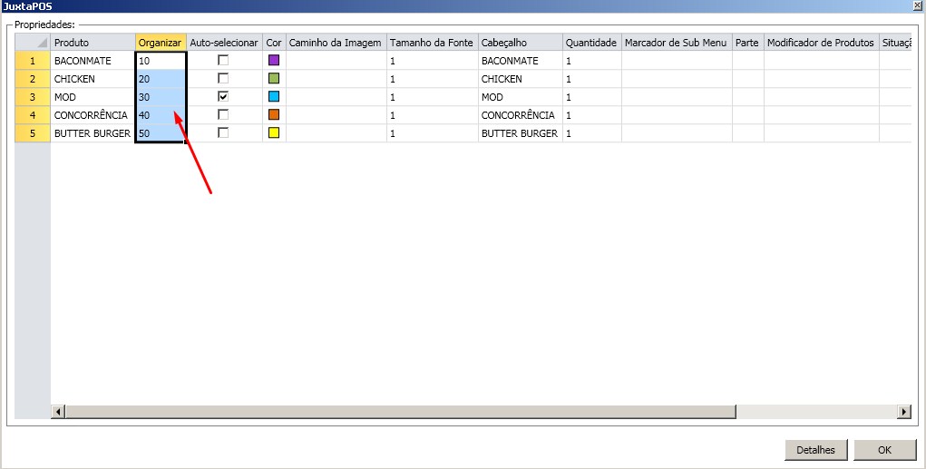Click CONCORRÊNCIA in the Produto column
Viewport: 926px width, 469px height.
point(91,115)
